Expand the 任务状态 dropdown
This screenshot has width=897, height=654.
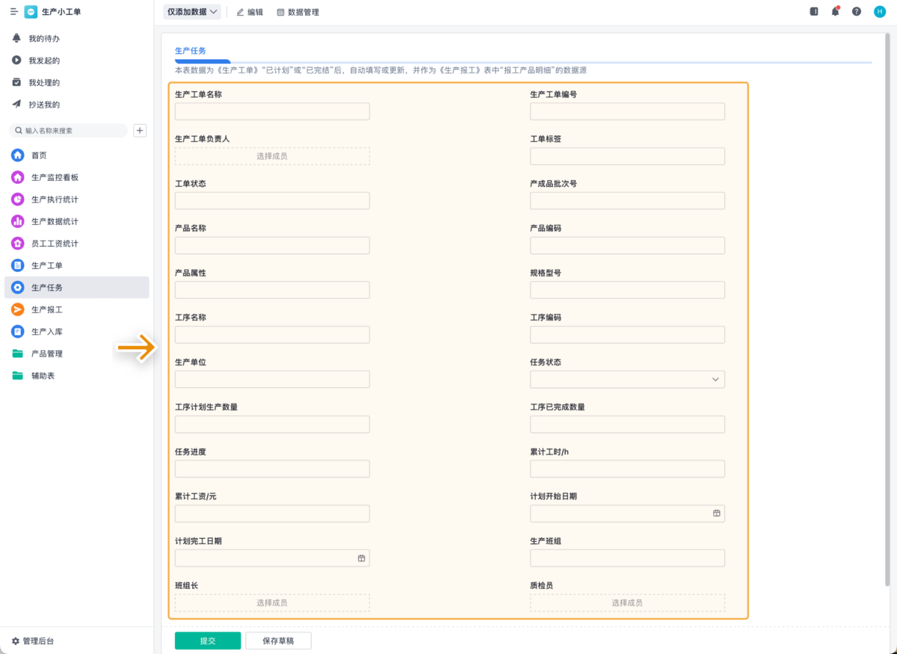point(627,380)
